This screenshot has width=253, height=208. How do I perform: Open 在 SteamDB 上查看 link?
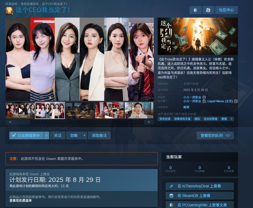click(x=200, y=196)
